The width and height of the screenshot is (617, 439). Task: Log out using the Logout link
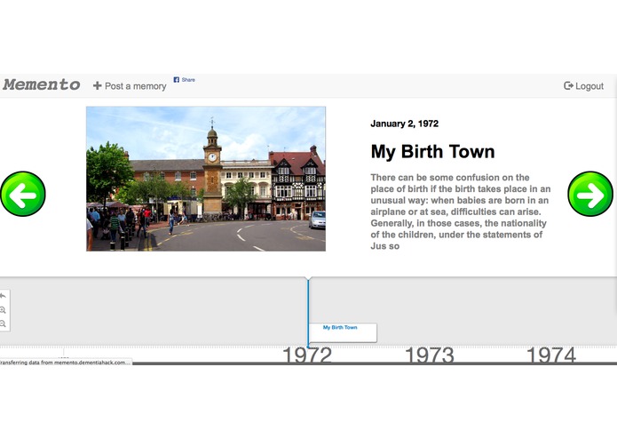583,86
